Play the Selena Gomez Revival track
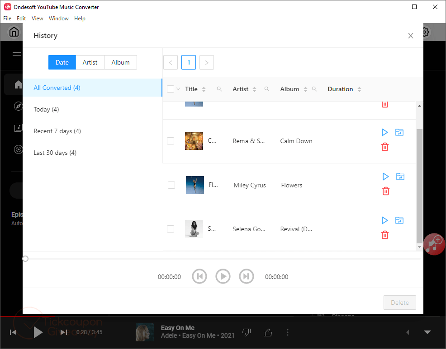This screenshot has width=446, height=349. click(384, 220)
